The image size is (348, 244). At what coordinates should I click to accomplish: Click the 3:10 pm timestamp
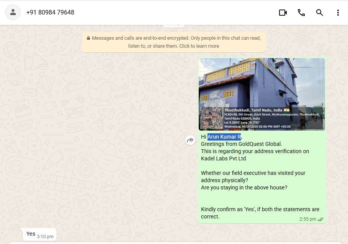(45, 237)
